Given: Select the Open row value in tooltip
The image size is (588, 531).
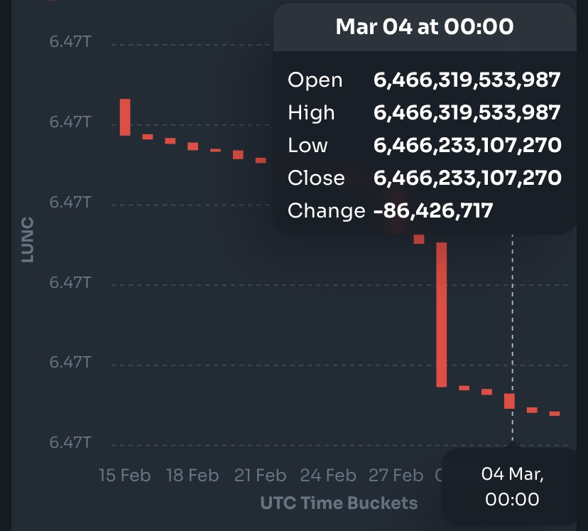Looking at the screenshot, I should [467, 80].
